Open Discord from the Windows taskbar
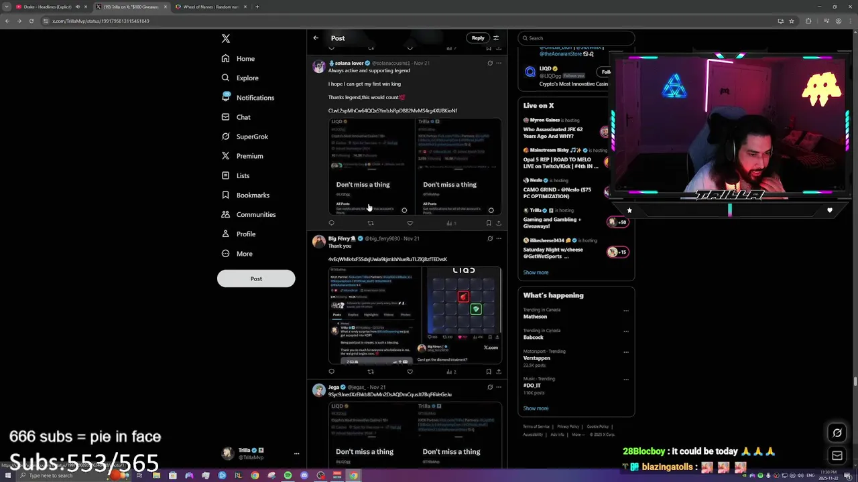858x482 pixels. 304,475
